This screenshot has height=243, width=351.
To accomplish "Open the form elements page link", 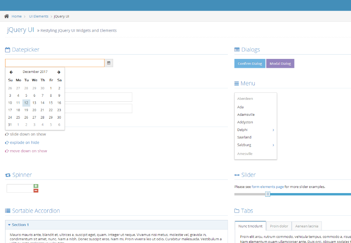I will pos(268,186).
